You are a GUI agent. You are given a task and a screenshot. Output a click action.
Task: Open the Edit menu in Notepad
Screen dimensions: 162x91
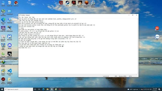[23, 17]
